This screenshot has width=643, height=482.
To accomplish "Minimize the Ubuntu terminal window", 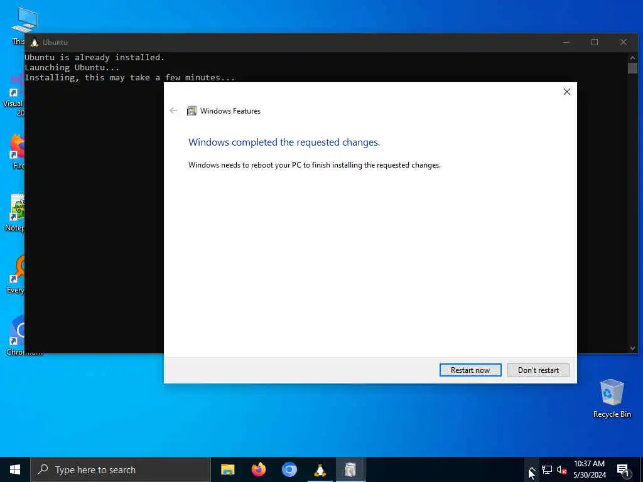I will 566,42.
